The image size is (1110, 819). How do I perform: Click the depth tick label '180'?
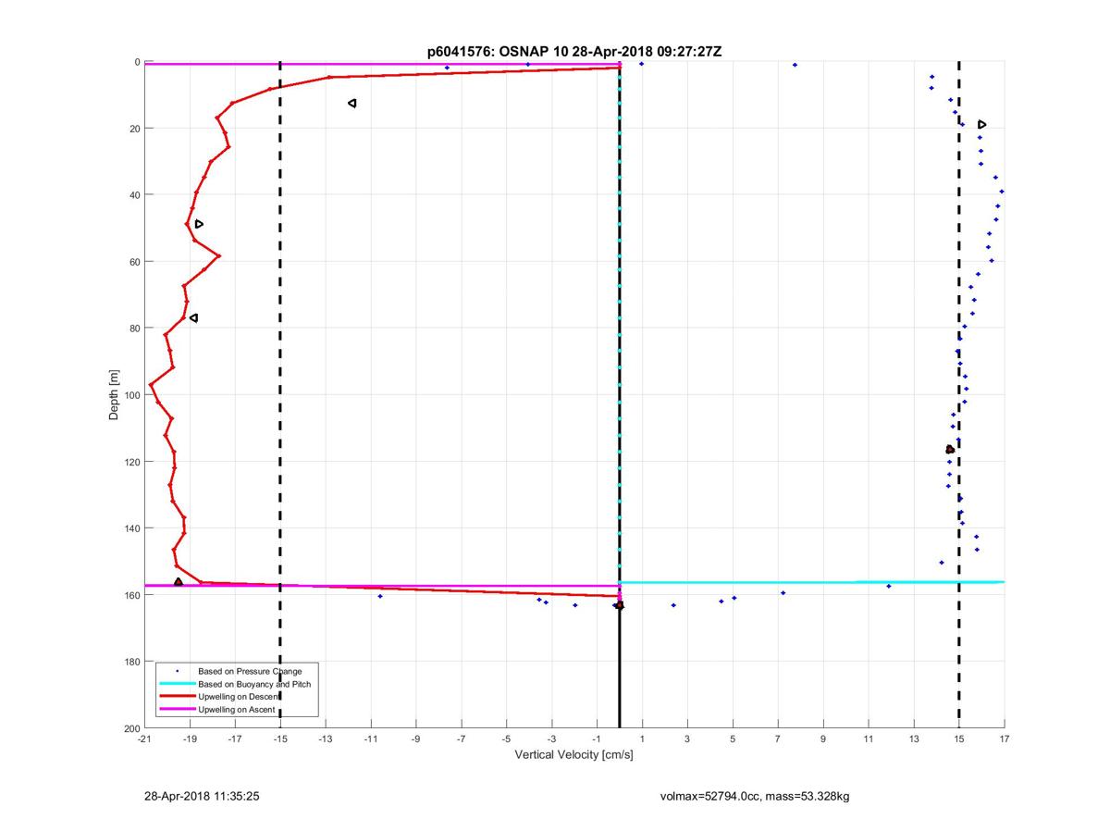pyautogui.click(x=131, y=662)
